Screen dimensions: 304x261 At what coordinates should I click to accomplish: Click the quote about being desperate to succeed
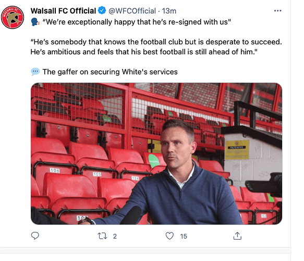coord(156,47)
